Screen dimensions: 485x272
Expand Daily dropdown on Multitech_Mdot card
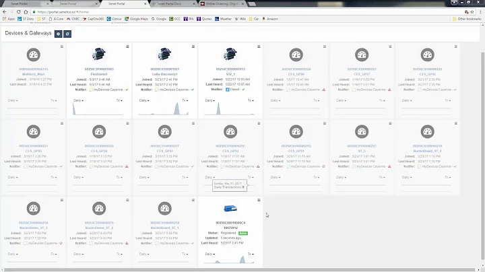[13, 100]
